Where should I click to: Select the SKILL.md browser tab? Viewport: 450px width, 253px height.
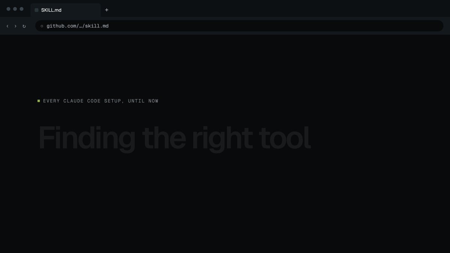[x=66, y=10]
